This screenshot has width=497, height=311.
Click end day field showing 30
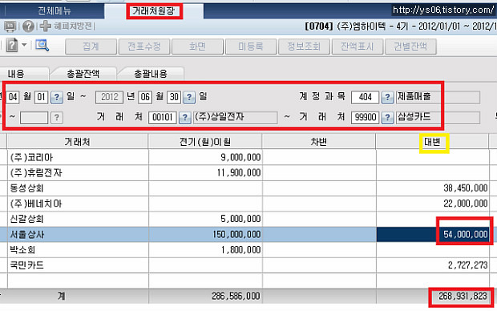(174, 97)
